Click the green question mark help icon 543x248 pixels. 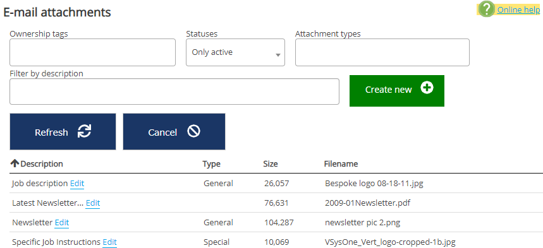click(487, 9)
